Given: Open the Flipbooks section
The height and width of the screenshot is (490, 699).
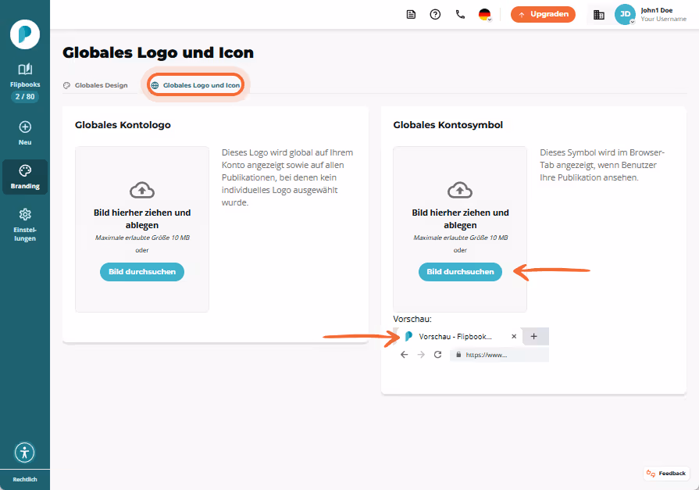Looking at the screenshot, I should (25, 75).
